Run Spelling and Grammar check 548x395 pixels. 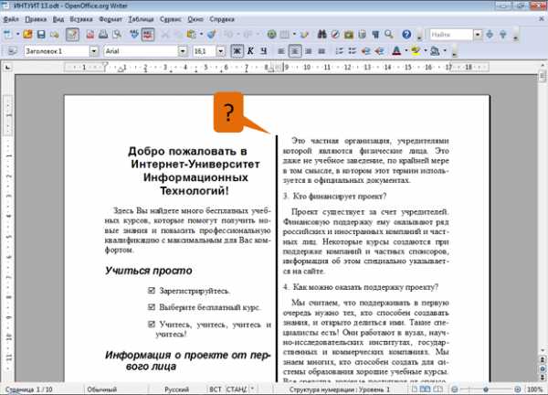[x=134, y=34]
